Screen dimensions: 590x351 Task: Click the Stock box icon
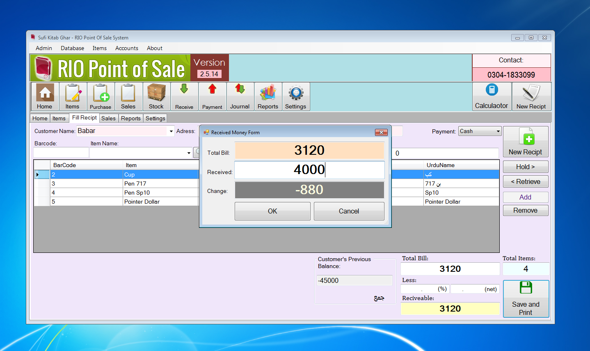pos(156,96)
